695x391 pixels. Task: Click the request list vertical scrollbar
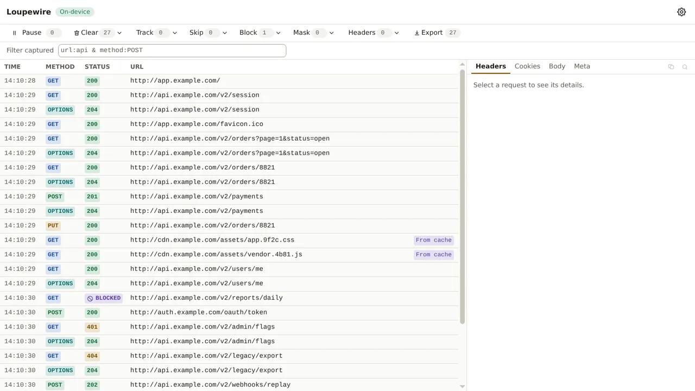(x=463, y=197)
